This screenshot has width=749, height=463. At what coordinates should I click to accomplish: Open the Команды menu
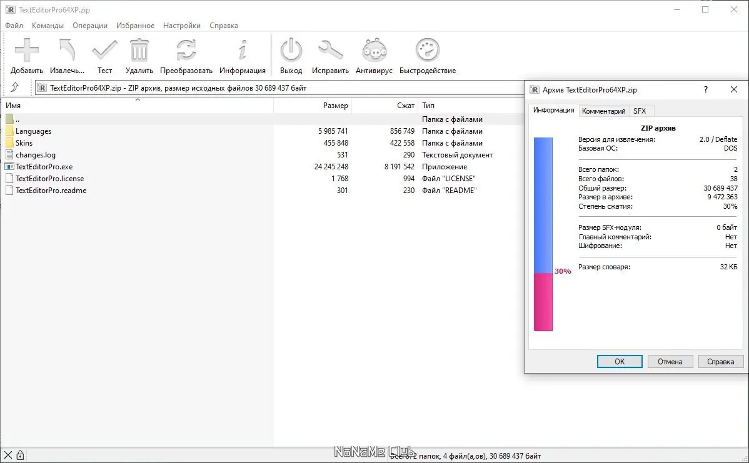(48, 25)
